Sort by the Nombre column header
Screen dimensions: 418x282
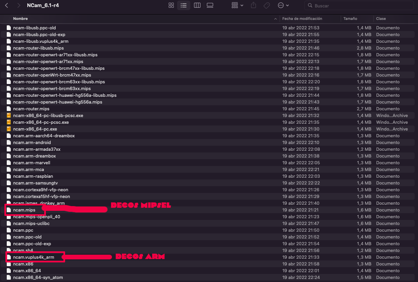pyautogui.click(x=20, y=19)
